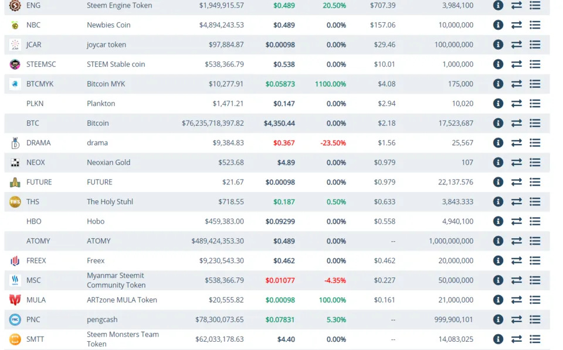Viewport: 563px width, 350px height.
Task: Open info icon for ATOMY row
Action: 498,241
